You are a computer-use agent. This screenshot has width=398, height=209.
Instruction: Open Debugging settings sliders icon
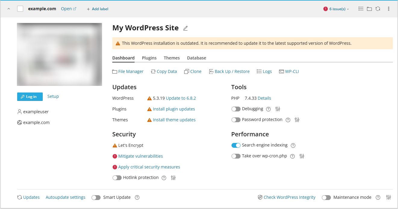pos(278,109)
